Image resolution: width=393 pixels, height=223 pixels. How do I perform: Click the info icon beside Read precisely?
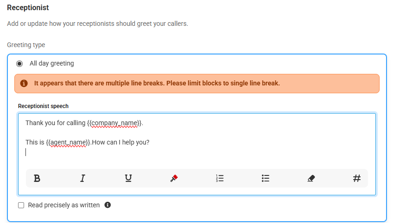(107, 205)
